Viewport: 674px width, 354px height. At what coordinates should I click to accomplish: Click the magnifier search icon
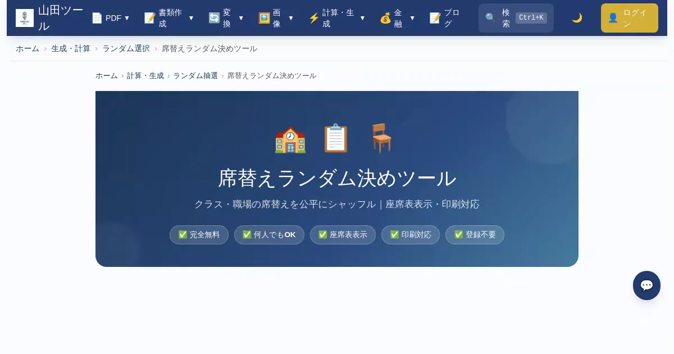(490, 18)
